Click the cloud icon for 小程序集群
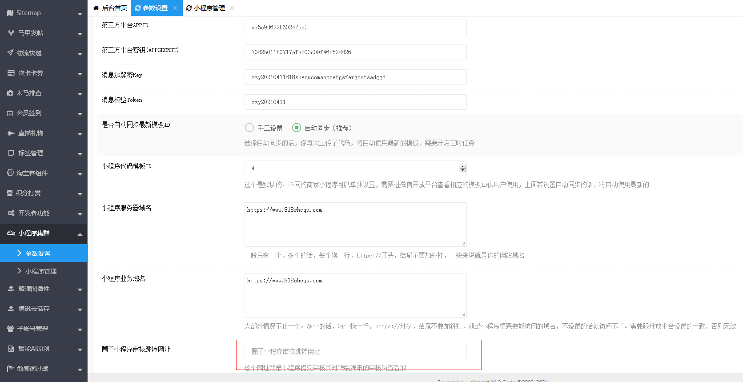Screen dimensions: 743x382 [x=11, y=233]
